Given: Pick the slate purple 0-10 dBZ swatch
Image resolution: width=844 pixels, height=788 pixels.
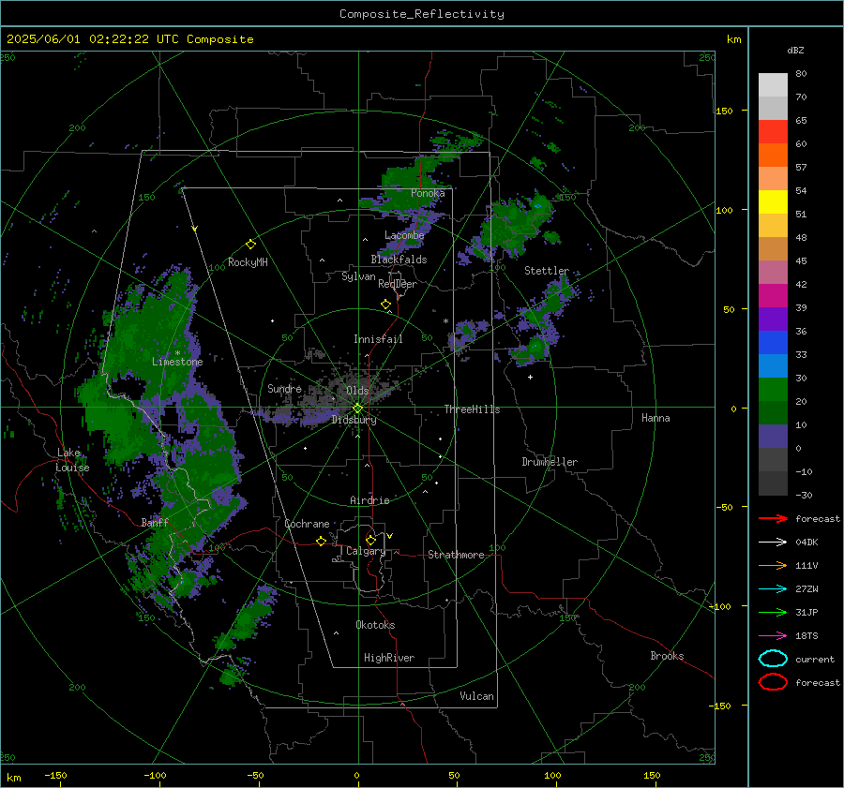Looking at the screenshot, I should [773, 436].
